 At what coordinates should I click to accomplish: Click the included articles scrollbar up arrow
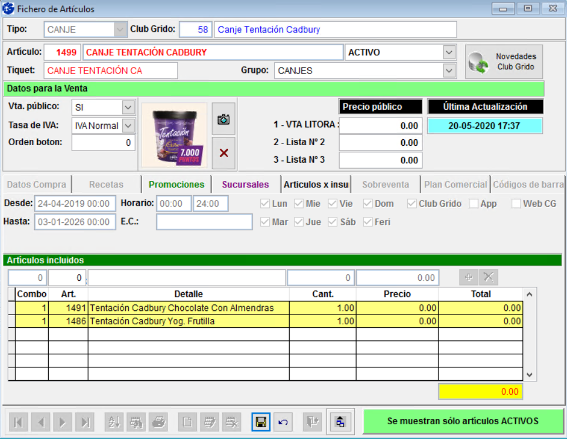[x=529, y=294]
